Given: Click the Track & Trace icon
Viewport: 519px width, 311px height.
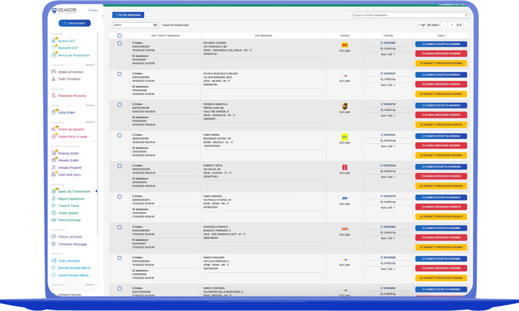Looking at the screenshot, I should [x=53, y=205].
